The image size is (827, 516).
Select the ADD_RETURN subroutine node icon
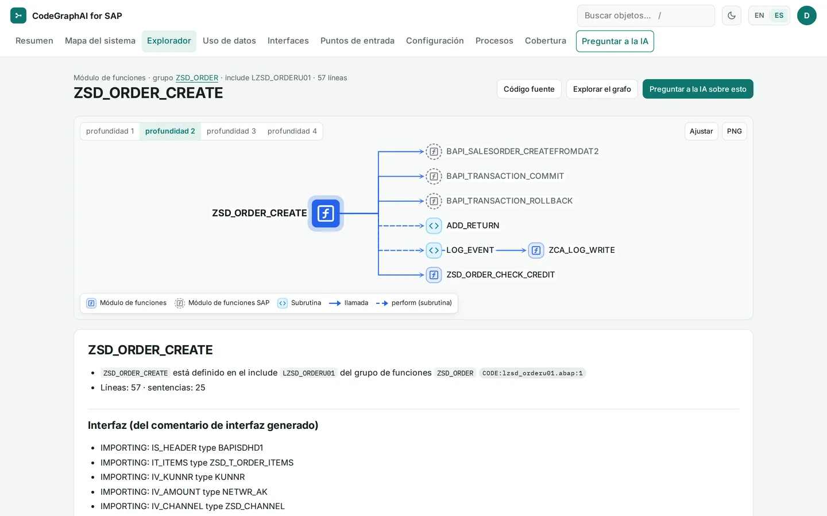click(434, 226)
